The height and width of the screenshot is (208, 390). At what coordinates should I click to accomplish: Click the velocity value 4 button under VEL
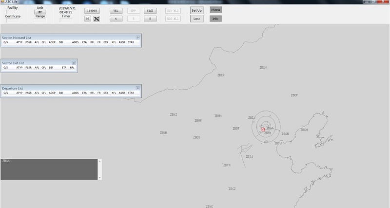pos(116,19)
